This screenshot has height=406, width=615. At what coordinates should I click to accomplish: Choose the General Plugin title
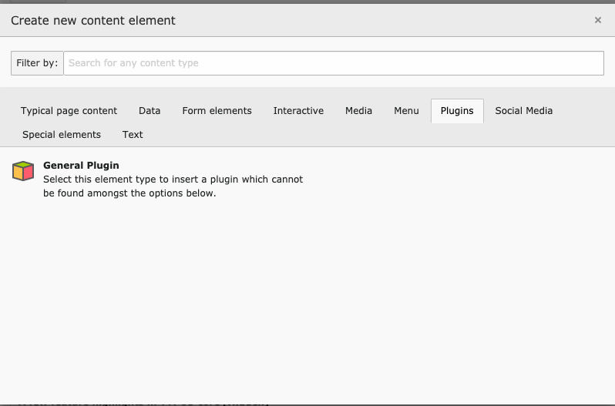click(x=81, y=166)
